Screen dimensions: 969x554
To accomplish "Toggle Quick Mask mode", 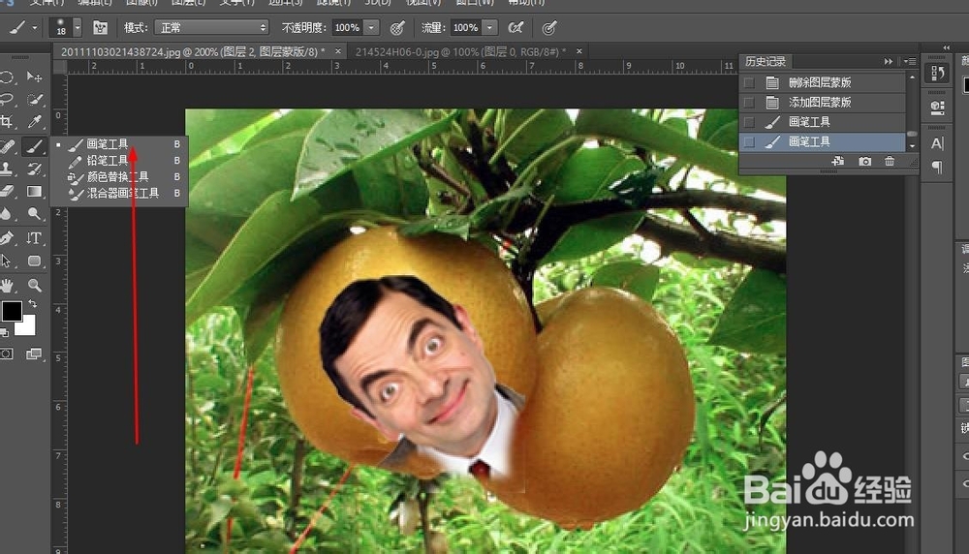I will pyautogui.click(x=7, y=354).
